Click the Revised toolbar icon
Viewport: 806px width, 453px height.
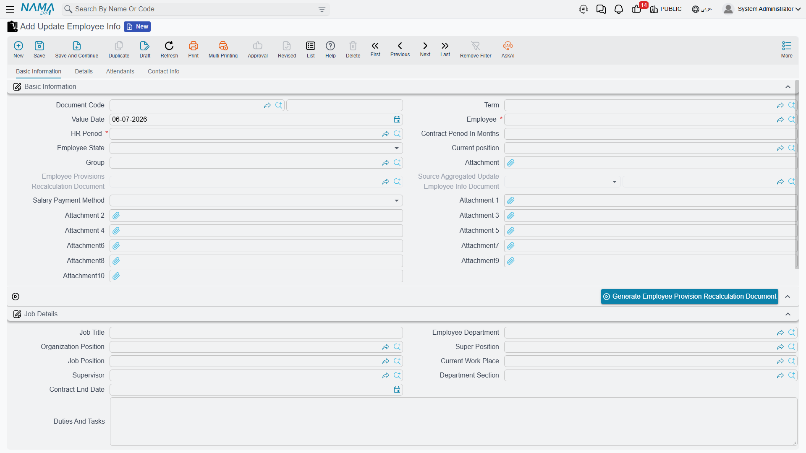coord(287,49)
